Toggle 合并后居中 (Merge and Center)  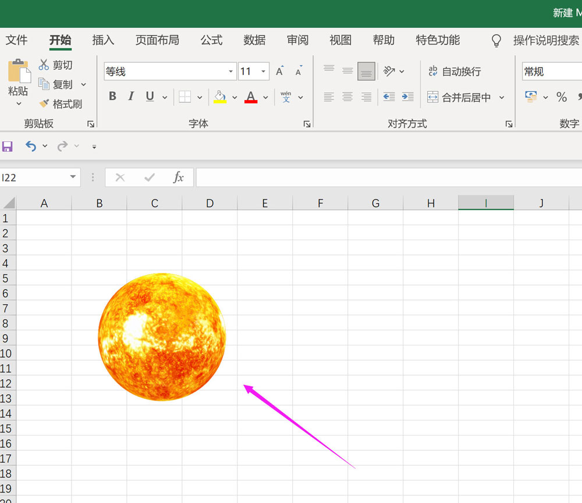[x=460, y=97]
